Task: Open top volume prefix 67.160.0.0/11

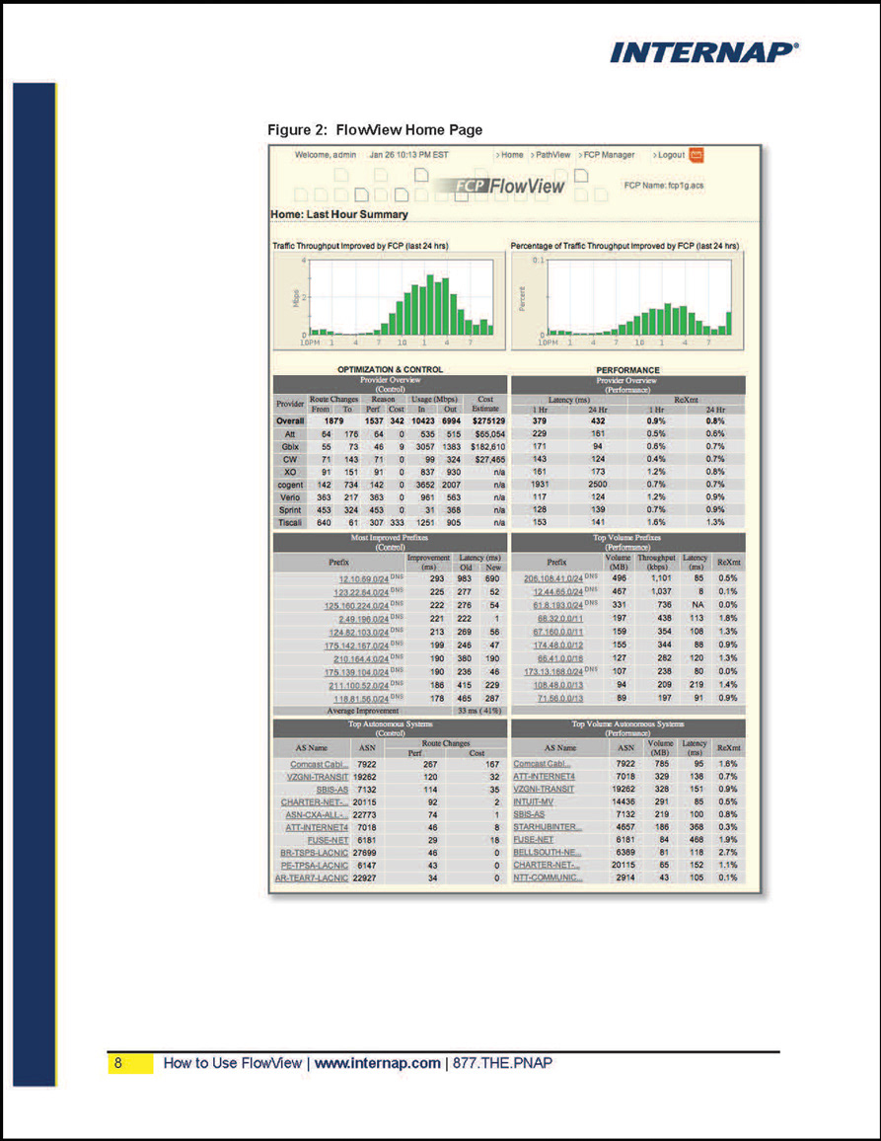Action: (x=558, y=632)
